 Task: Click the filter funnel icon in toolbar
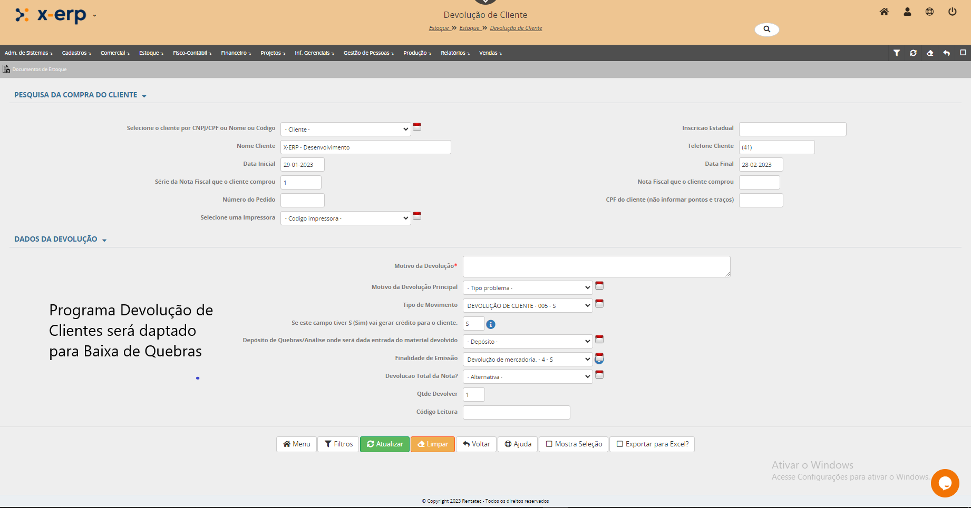896,53
